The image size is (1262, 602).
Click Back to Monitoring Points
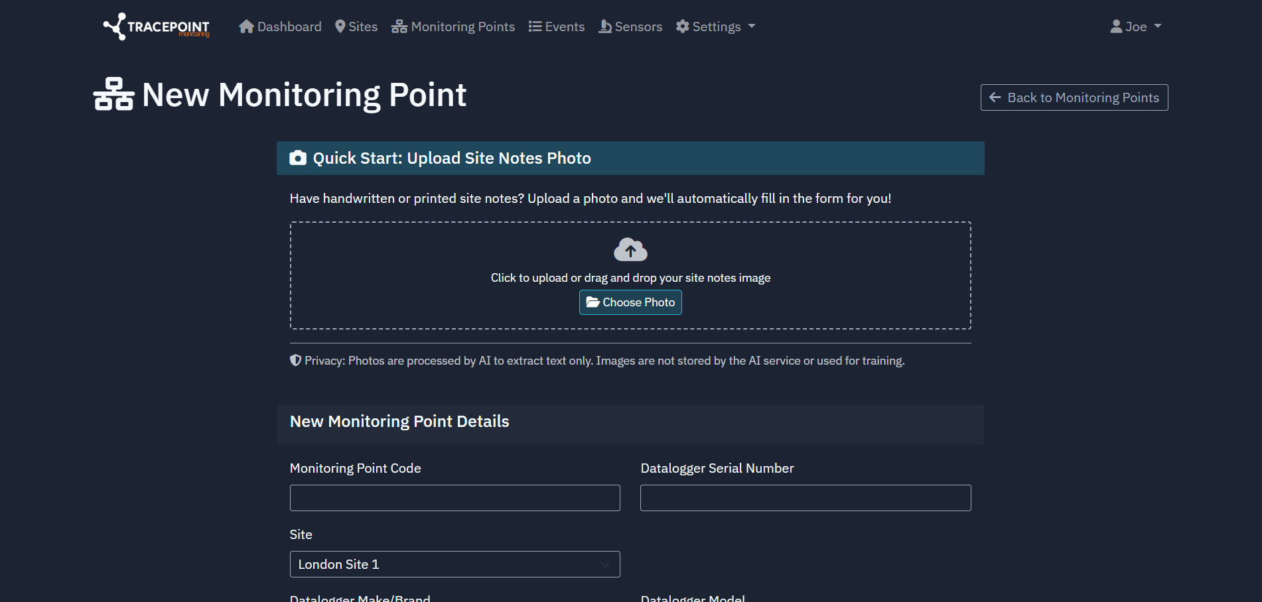[x=1074, y=97]
